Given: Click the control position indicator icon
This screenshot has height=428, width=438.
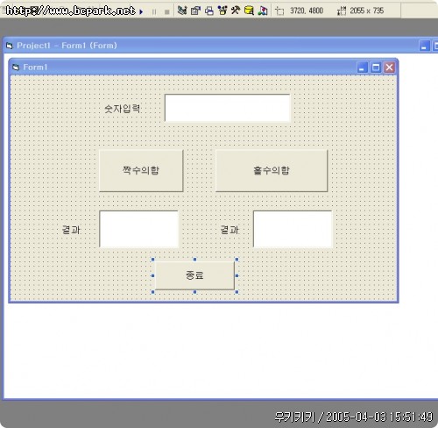Looking at the screenshot, I should coord(279,11).
